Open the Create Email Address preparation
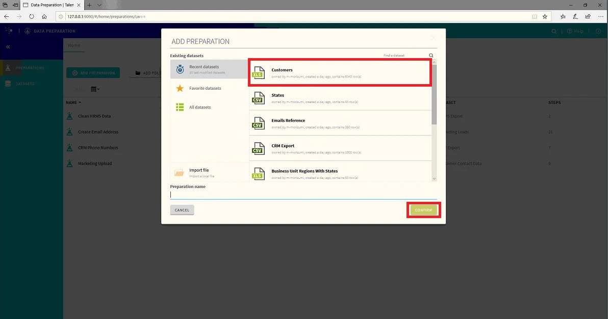This screenshot has height=319, width=608. click(x=98, y=132)
